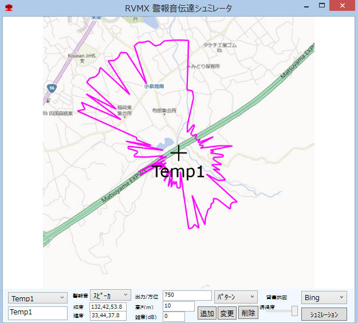Click the Temp1 name text field
This screenshot has height=323, width=358.
tap(38, 313)
